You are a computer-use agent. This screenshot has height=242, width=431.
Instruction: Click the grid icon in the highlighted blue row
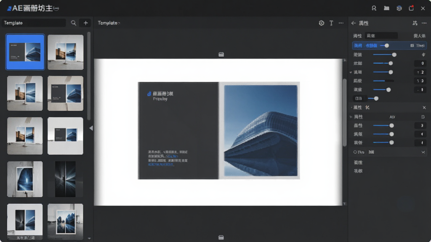click(412, 45)
